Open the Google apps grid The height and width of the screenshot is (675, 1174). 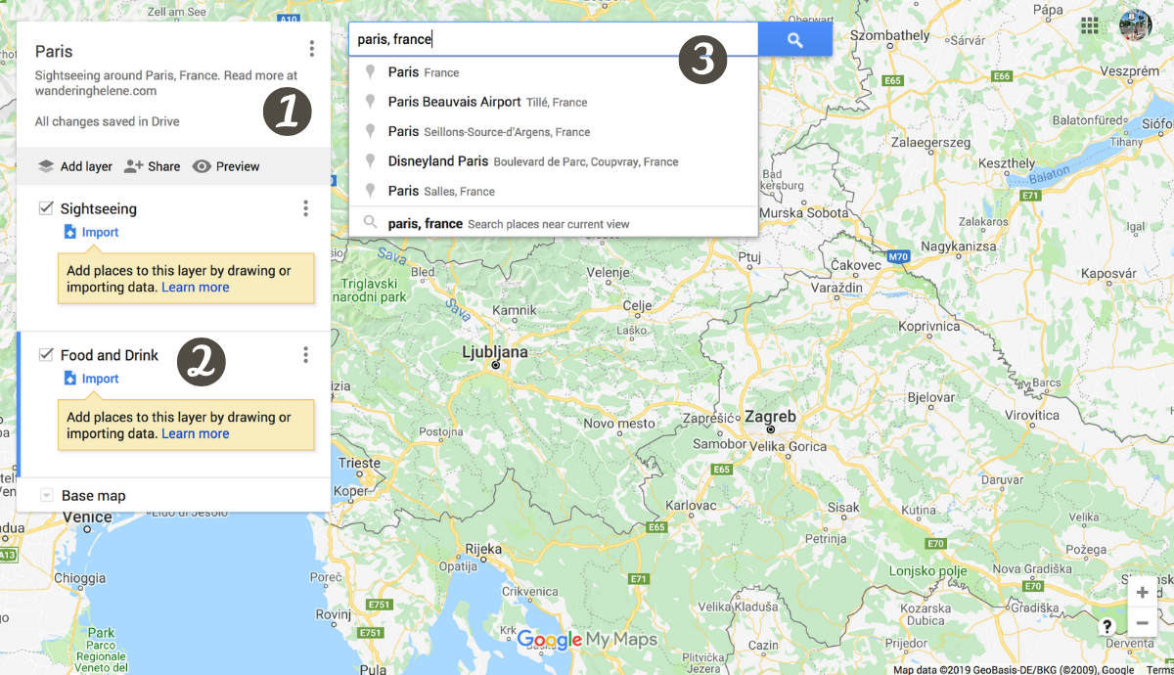pos(1089,25)
